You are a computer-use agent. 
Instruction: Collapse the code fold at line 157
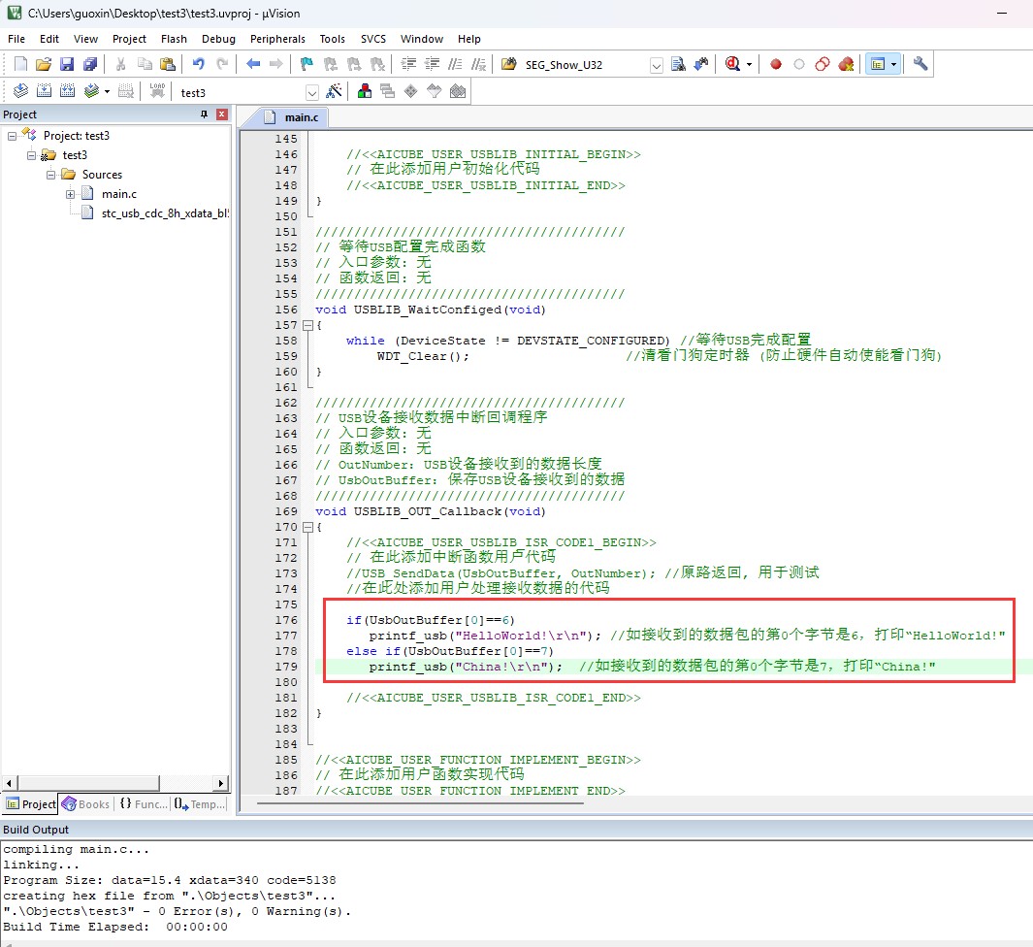coord(307,325)
